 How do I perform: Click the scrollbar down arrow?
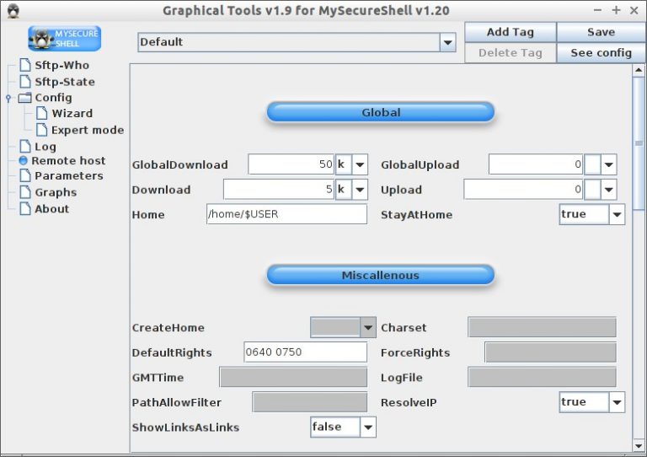click(639, 446)
